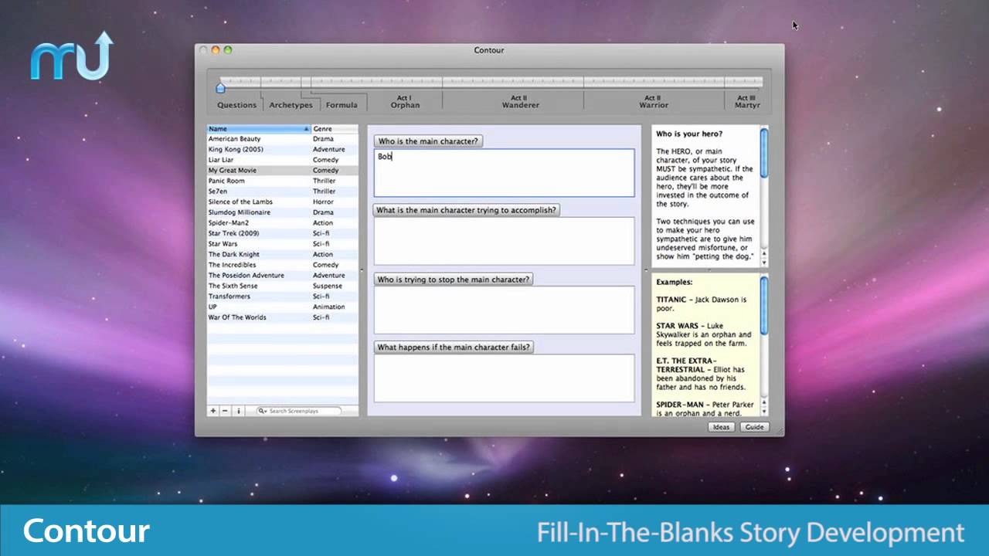
Task: Switch to the Questions tab
Action: (236, 105)
